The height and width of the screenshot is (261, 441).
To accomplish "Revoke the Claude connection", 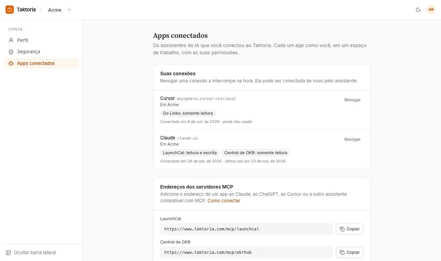I will (x=352, y=139).
